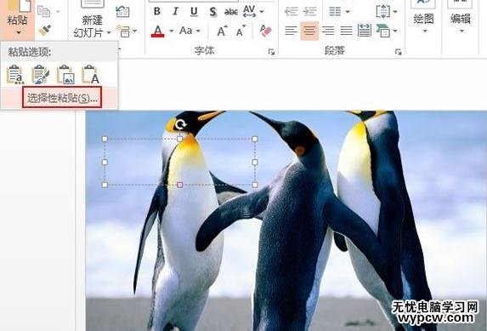Open character spacing AV menu
Image resolution: width=487 pixels, height=331 pixels.
(x=253, y=12)
